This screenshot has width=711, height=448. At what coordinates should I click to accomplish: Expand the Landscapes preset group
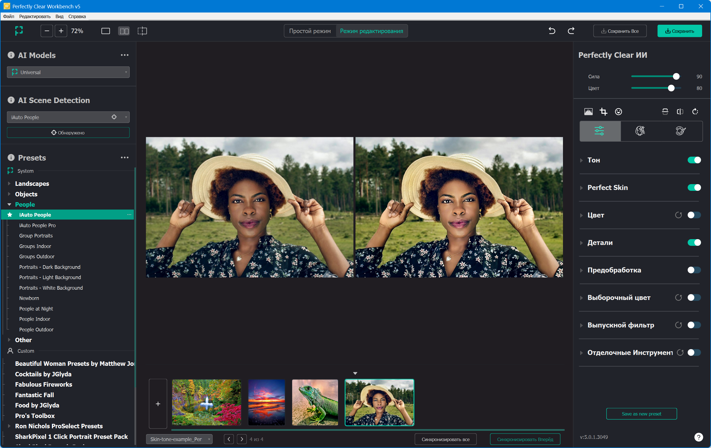(9, 184)
